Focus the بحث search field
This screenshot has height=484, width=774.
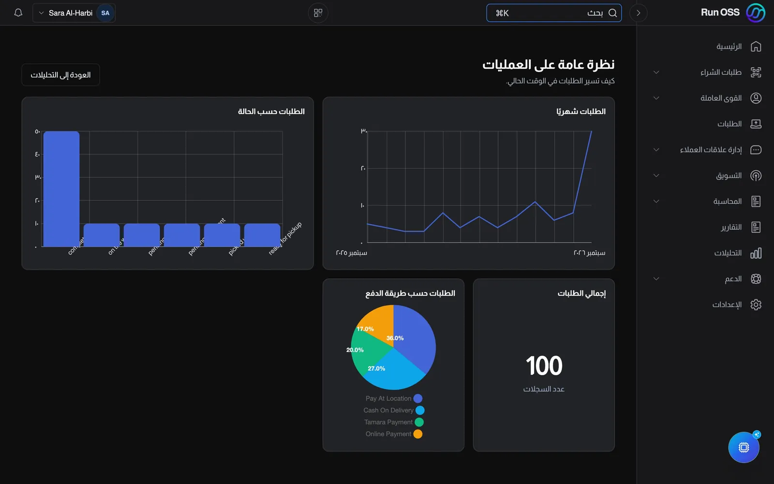click(554, 13)
